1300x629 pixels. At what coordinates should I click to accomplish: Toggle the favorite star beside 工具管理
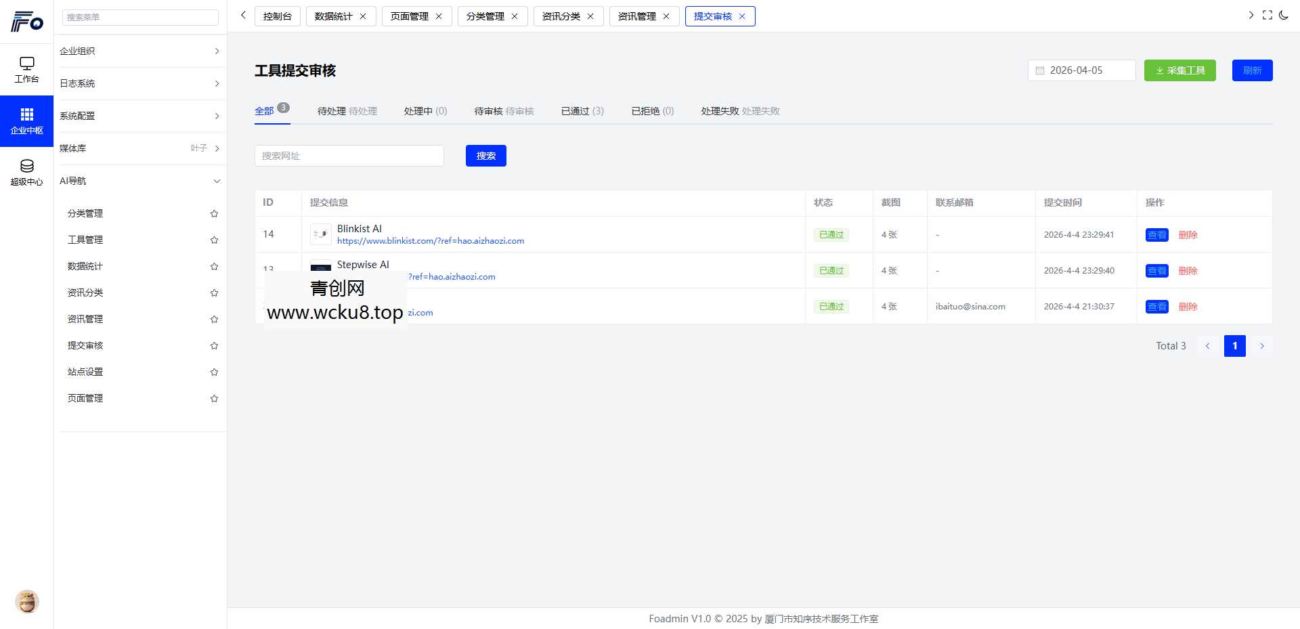[214, 240]
